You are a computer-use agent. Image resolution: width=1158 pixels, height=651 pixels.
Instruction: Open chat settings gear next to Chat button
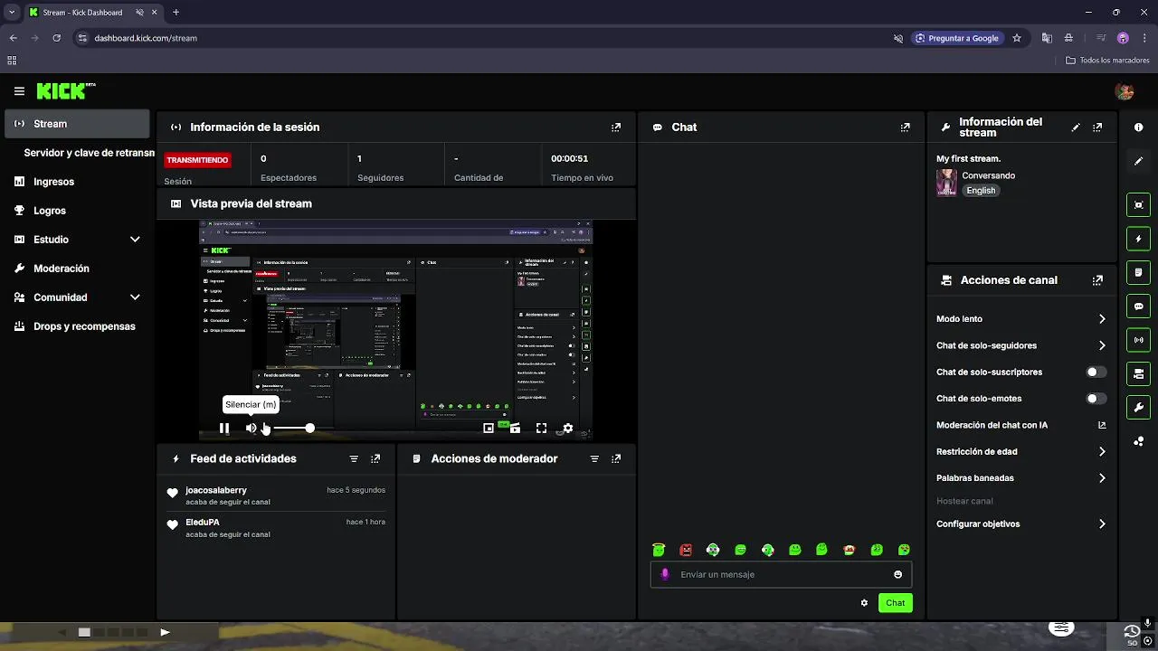[864, 603]
